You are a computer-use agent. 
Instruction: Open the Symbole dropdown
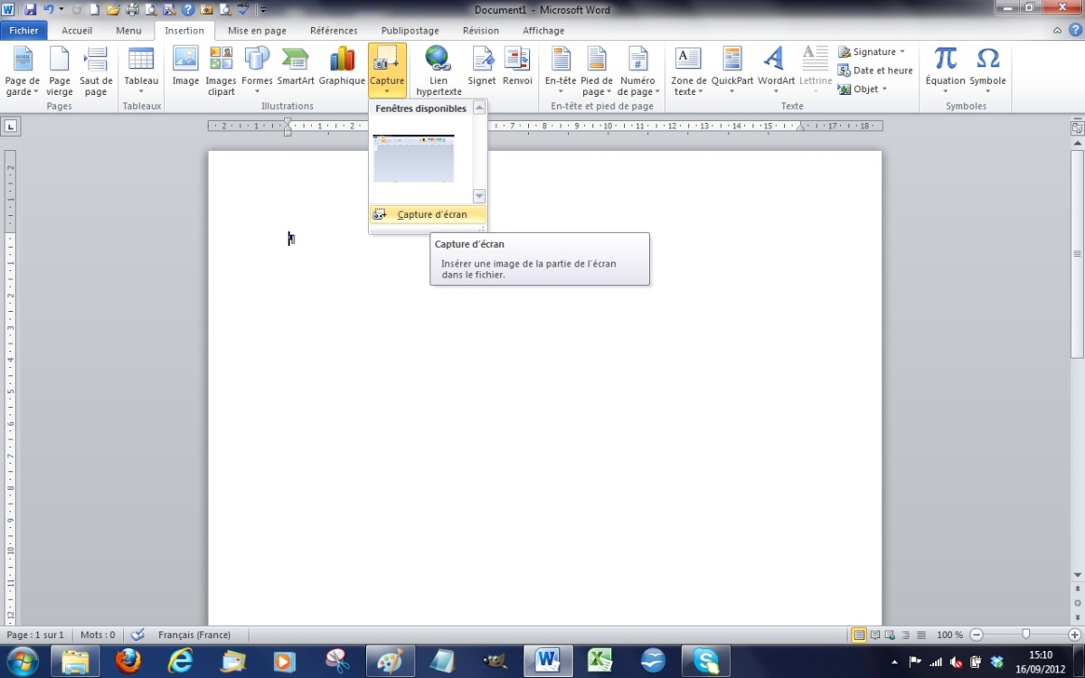pyautogui.click(x=988, y=71)
